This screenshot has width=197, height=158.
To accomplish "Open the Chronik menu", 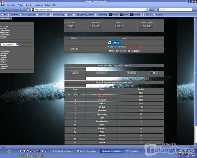I will [x=29, y=5].
